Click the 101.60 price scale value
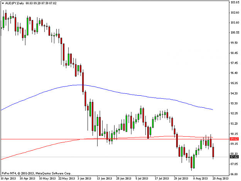Image resolution: width=241 pixels, height=181 pixels. [235, 22]
